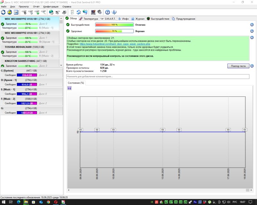
Task: Click help icon beside the performance bar
Action: (x=252, y=25)
